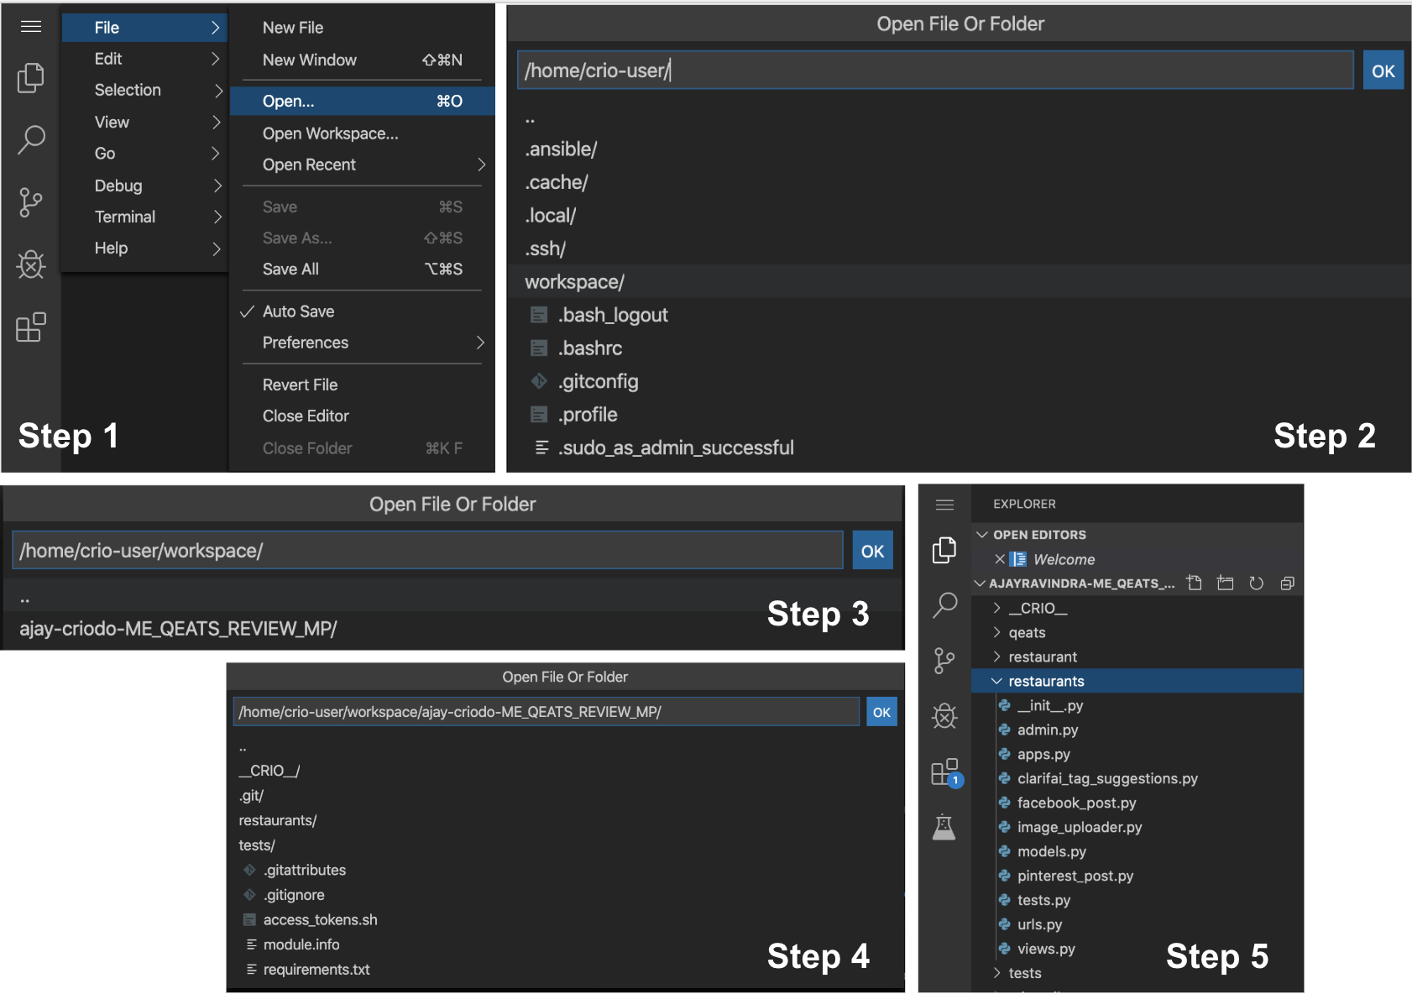Open Debug icon in Step 1 activity bar
Image resolution: width=1412 pixels, height=994 pixels.
(31, 264)
